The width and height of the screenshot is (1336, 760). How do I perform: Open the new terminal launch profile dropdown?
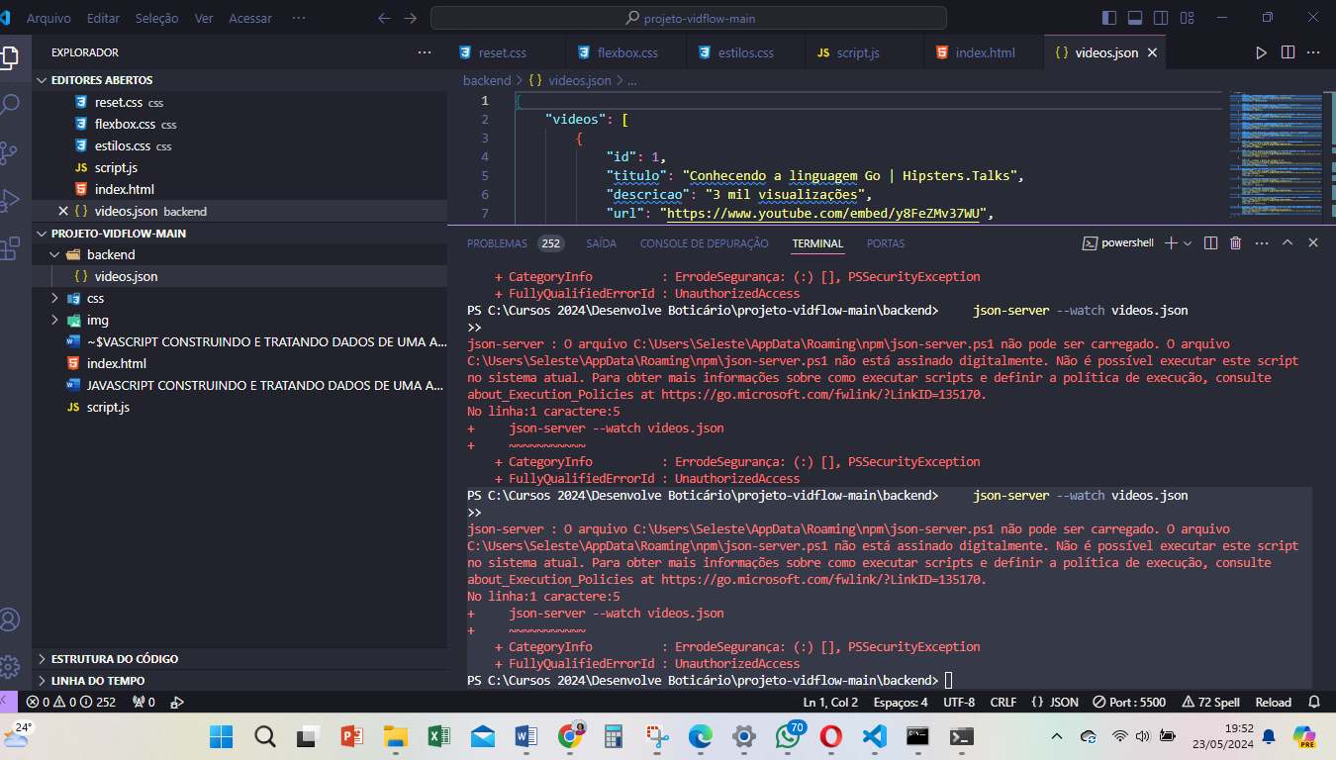(x=1188, y=242)
